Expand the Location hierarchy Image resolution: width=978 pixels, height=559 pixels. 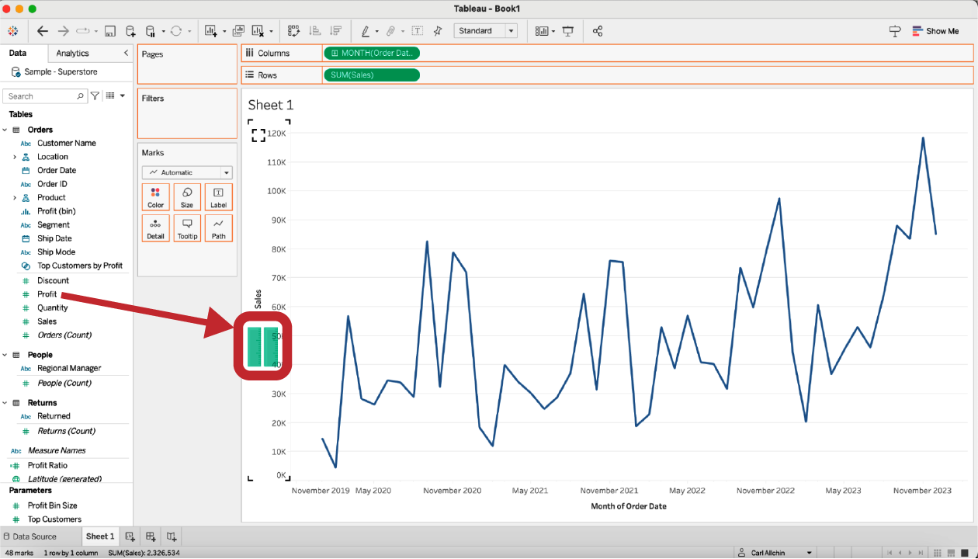point(15,157)
